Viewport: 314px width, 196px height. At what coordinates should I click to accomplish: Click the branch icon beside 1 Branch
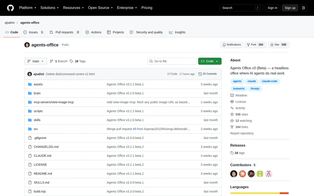tap(52, 61)
